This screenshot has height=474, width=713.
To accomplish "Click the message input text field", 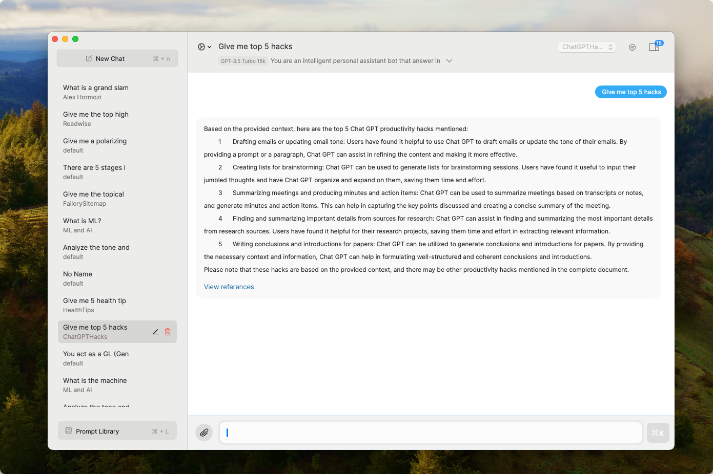I will pyautogui.click(x=431, y=433).
